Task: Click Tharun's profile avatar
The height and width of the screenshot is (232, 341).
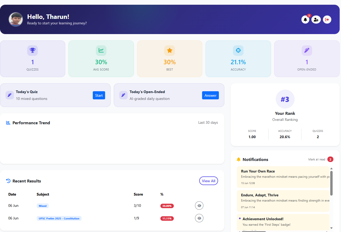Action: point(16,19)
